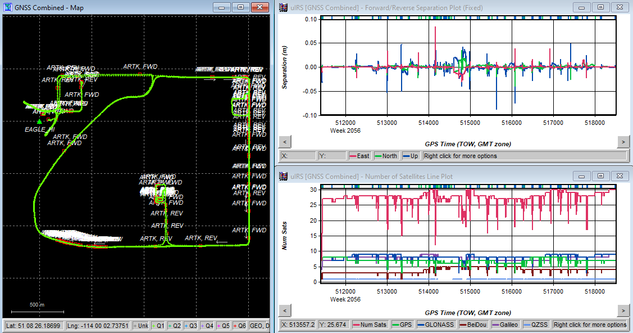Click the Number of Satellites plot window icon
633x333 pixels.
[x=284, y=176]
